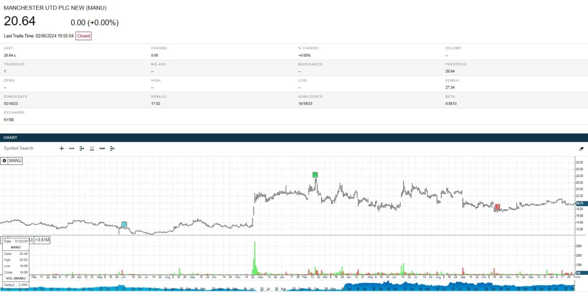Screen dimensions: 588x294
Task: Click the crosshair plus icon in chart toolbar
Action: click(62, 148)
